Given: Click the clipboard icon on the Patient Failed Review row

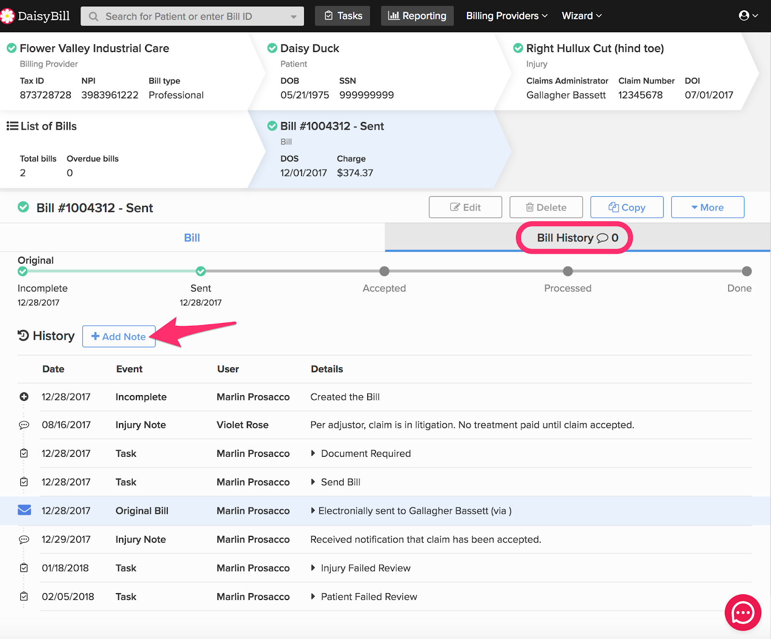Looking at the screenshot, I should point(24,596).
